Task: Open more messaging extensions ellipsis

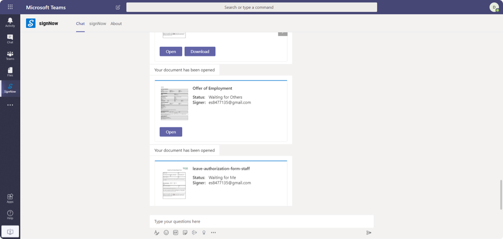Action: [x=213, y=233]
